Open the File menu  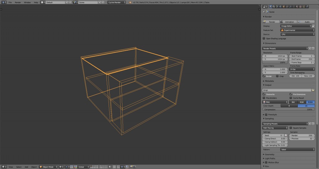tap(10, 2)
